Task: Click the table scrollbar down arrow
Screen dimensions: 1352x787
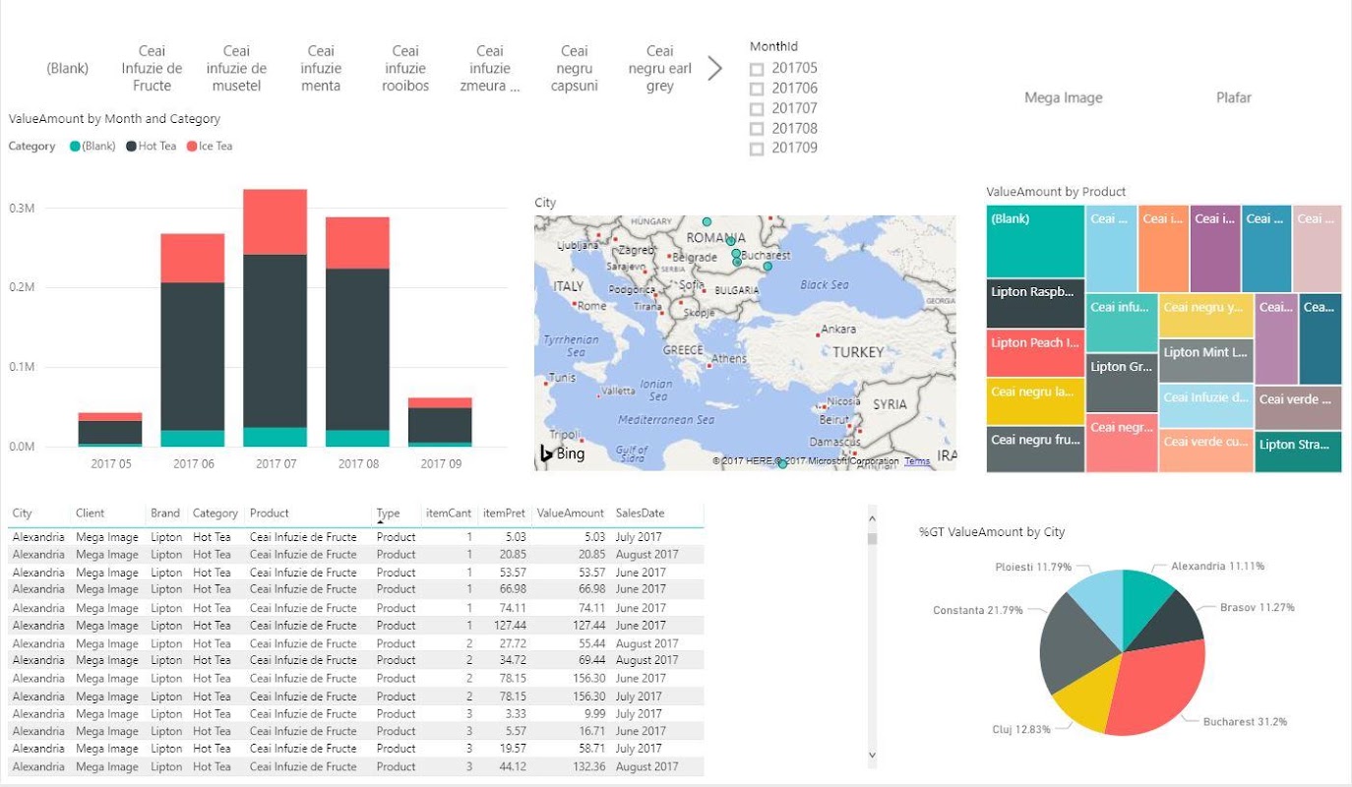Action: click(872, 756)
